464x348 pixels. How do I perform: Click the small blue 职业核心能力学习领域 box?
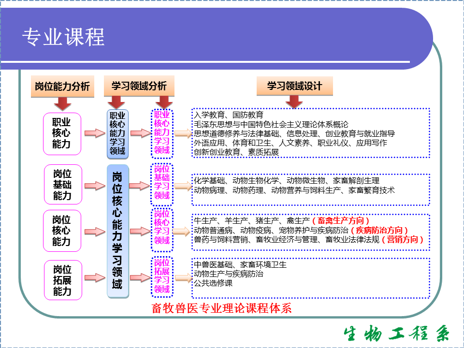click(x=117, y=133)
